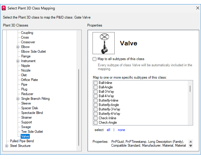The width and height of the screenshot is (201, 159).
Task: Click the subtype list scrollbar thumb
Action: [x=190, y=89]
